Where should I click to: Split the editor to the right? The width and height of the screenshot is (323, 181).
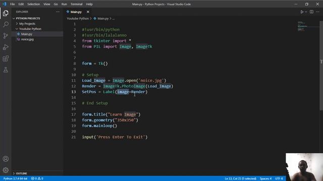pyautogui.click(x=311, y=12)
